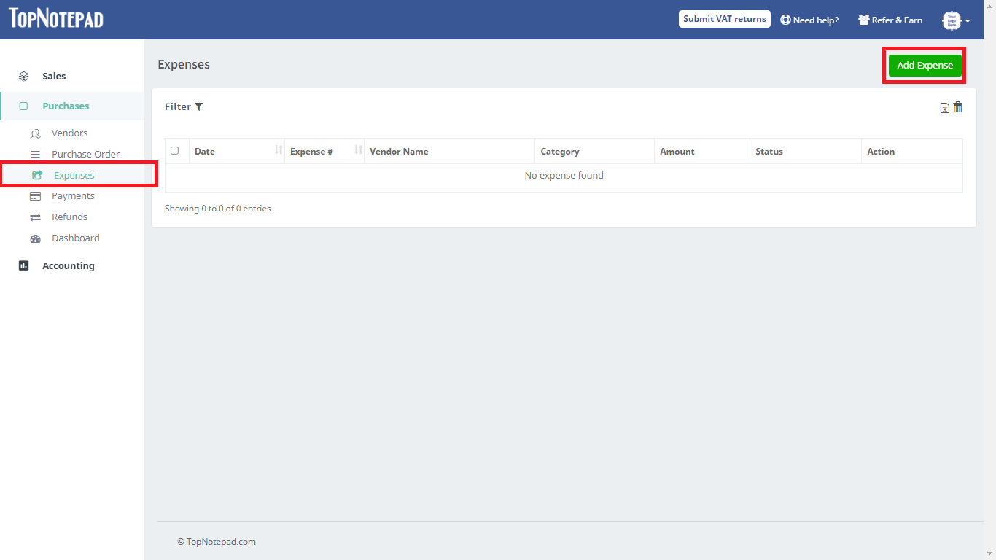Go to the Refunds page
The height and width of the screenshot is (560, 996).
[x=69, y=217]
